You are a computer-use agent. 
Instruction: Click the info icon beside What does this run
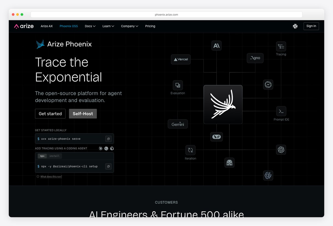[x=38, y=176]
